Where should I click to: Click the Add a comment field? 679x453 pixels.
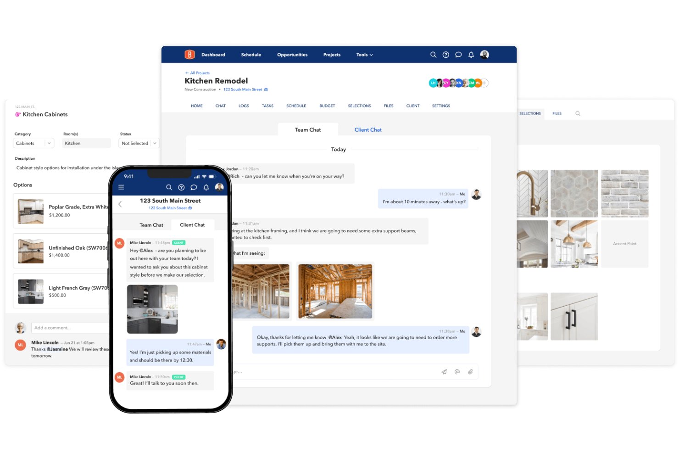pos(70,328)
